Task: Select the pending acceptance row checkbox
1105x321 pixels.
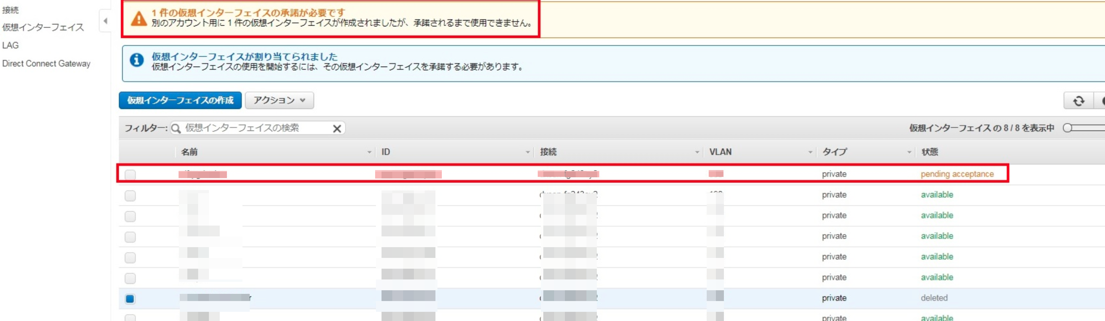Action: coord(130,174)
